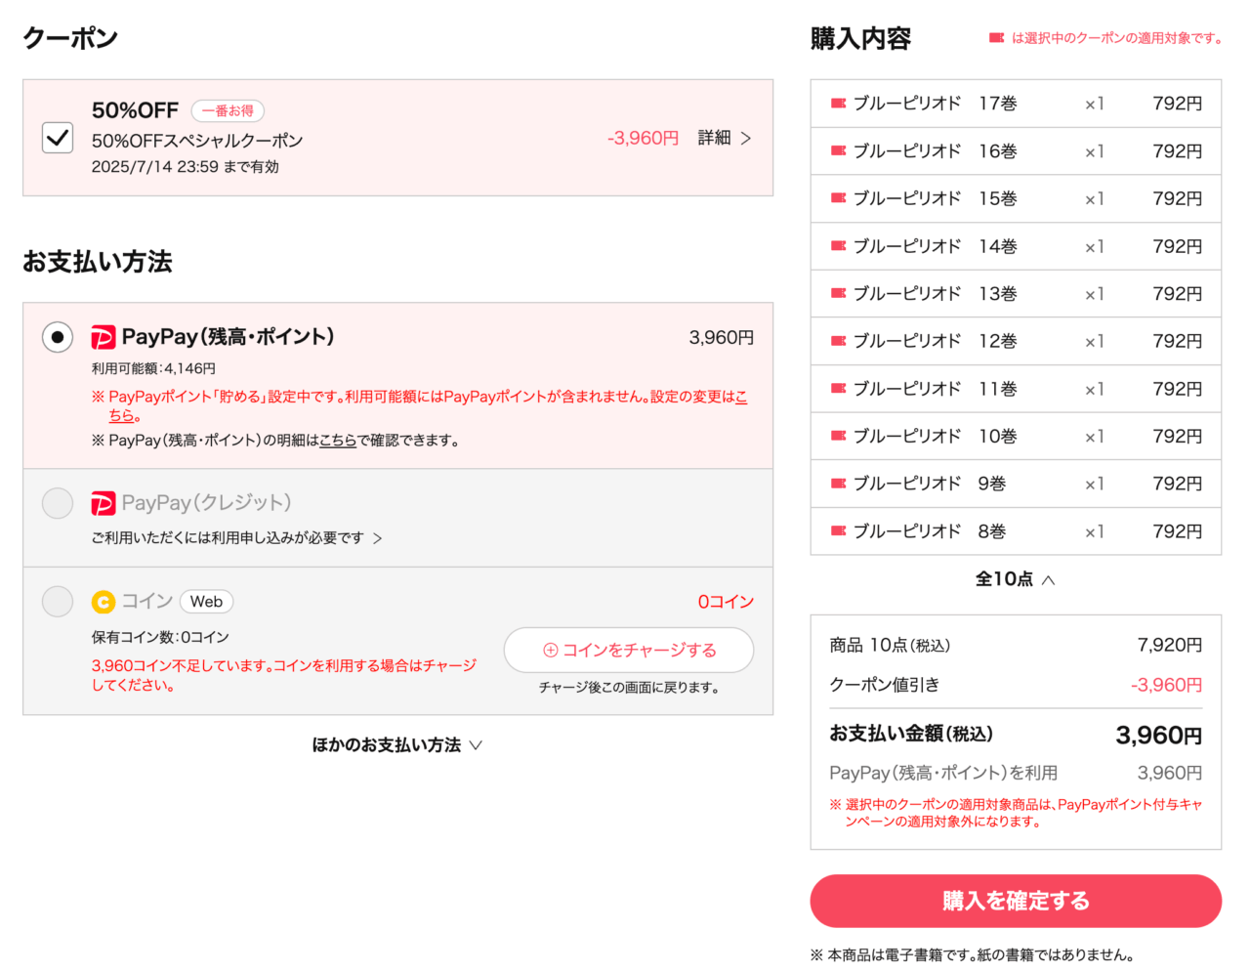Image resolution: width=1250 pixels, height=972 pixels.
Task: Click the bold 3,960円 payment total
Action: tap(1159, 735)
